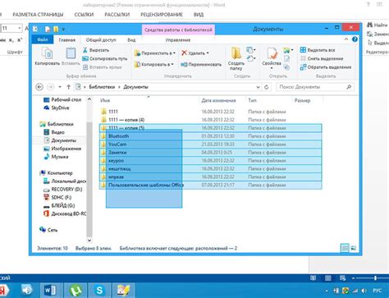Click the search Documents input field
The height and width of the screenshot is (298, 389).
pyautogui.click(x=314, y=87)
